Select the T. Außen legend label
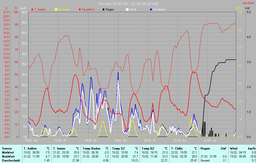256x163 pixels. [40, 10]
